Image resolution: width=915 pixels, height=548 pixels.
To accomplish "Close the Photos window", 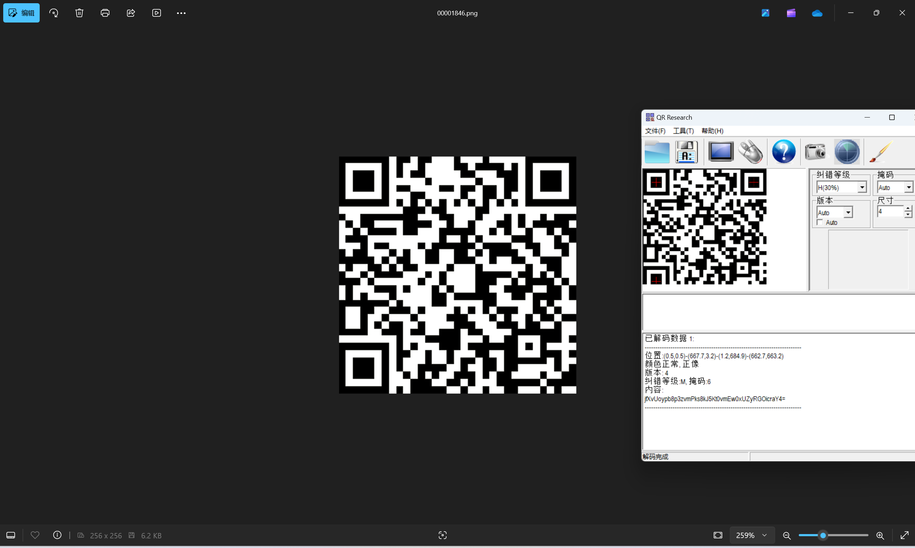I will (x=902, y=13).
